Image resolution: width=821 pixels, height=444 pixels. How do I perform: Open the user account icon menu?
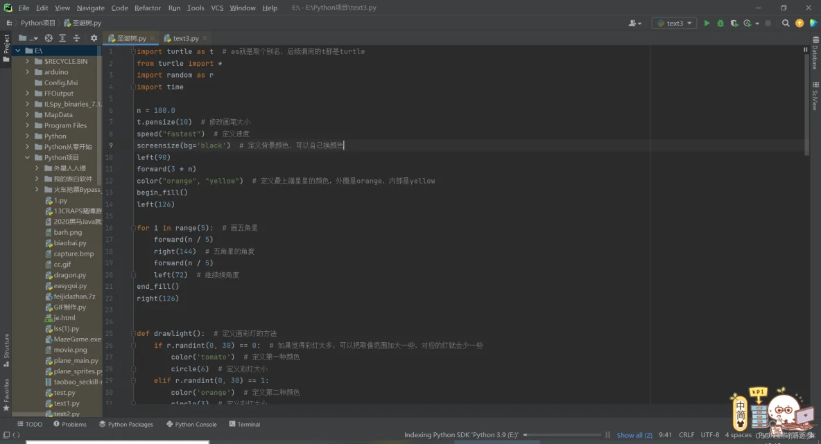tap(634, 23)
